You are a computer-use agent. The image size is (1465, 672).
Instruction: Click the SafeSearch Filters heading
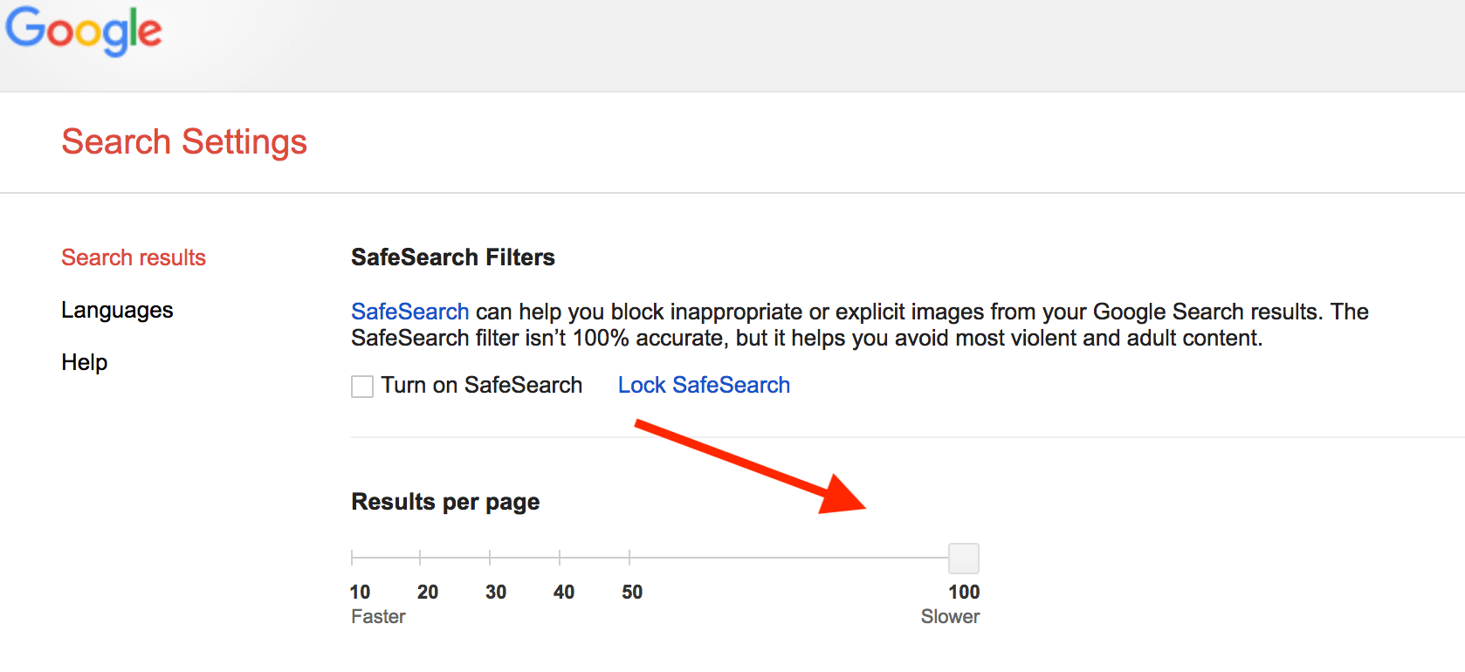(452, 257)
